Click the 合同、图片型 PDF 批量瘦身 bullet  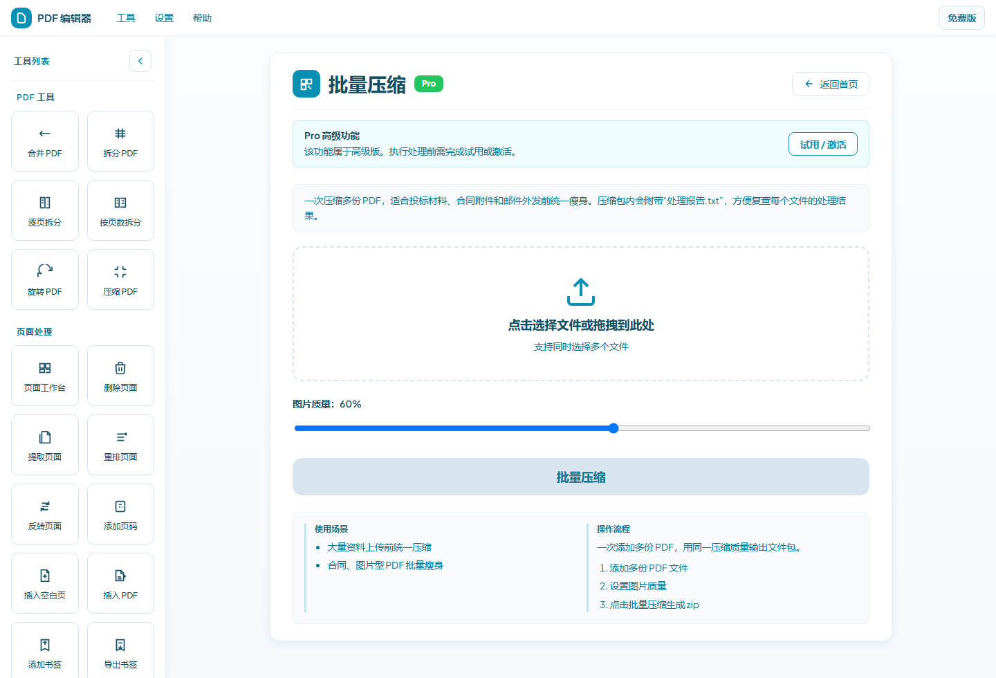coord(385,565)
